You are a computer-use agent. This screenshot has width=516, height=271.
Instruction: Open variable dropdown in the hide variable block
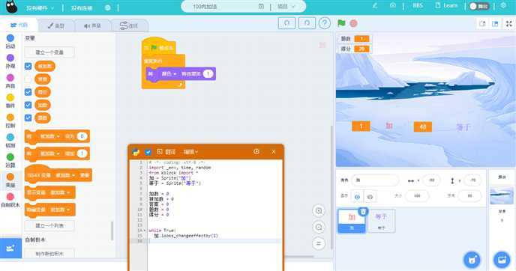coord(60,210)
